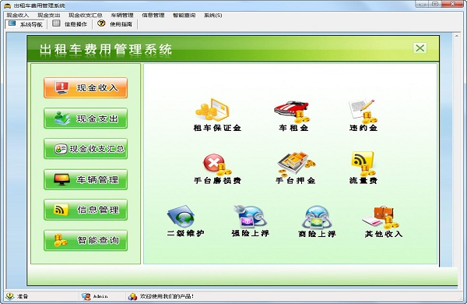Click the 智能查询 sidebar button
The height and width of the screenshot is (304, 467).
point(86,240)
